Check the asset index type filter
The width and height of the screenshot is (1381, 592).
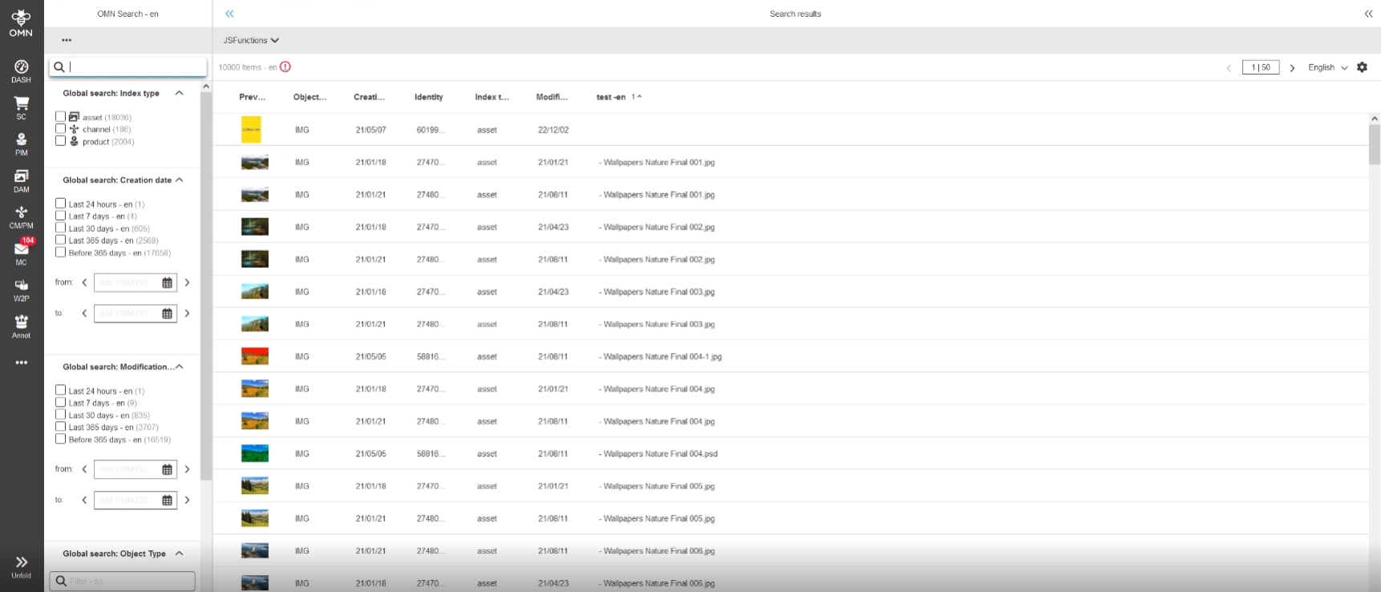coord(60,117)
